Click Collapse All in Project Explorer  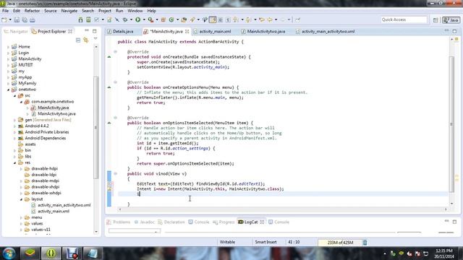[78, 40]
